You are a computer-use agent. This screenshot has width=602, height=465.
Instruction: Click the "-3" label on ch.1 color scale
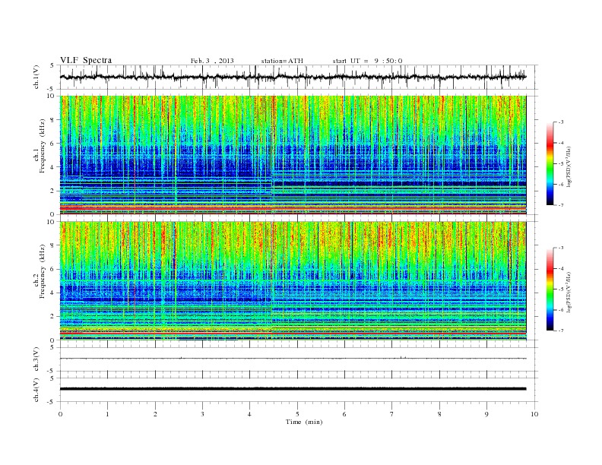coord(561,122)
